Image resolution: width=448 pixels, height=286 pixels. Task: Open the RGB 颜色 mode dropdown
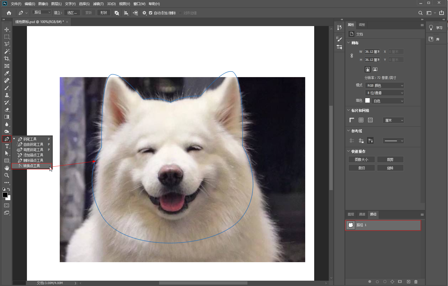(384, 86)
